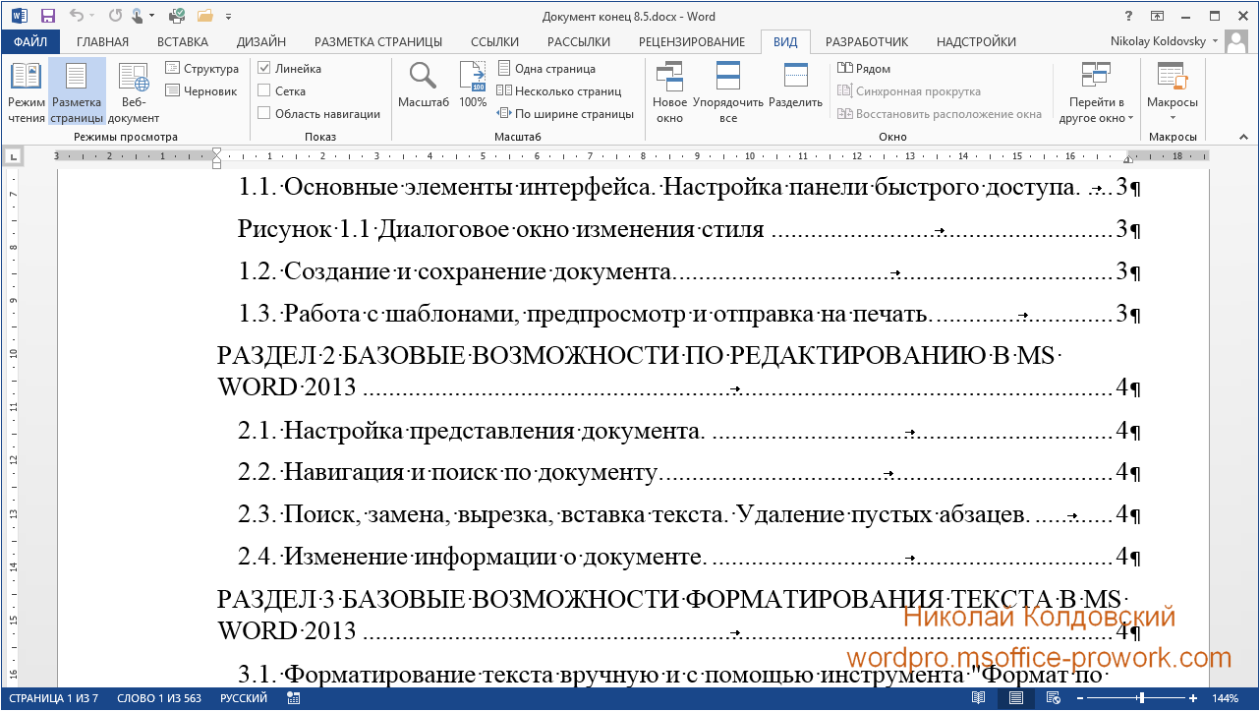
Task: Click the zoom slider in status bar
Action: click(x=1140, y=698)
